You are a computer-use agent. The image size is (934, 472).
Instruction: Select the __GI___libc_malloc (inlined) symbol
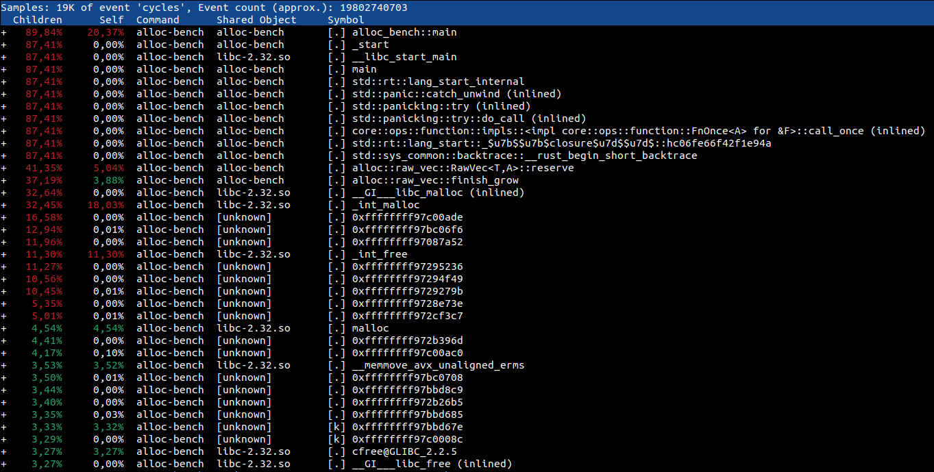[438, 192]
